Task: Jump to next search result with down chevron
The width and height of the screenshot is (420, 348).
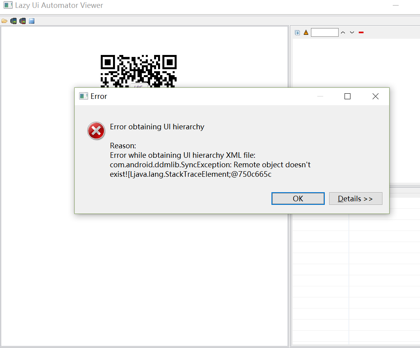Action: (x=352, y=32)
